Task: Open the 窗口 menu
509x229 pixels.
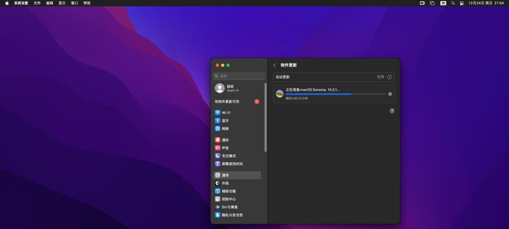Action: [x=75, y=3]
